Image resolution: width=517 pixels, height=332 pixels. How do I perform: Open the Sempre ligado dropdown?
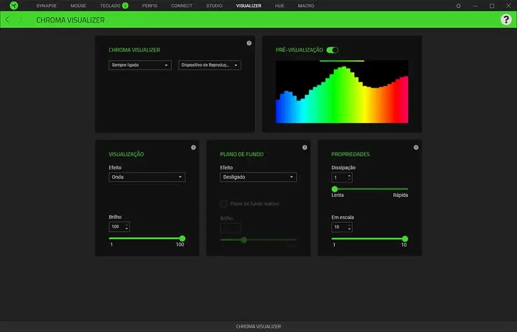pyautogui.click(x=140, y=65)
